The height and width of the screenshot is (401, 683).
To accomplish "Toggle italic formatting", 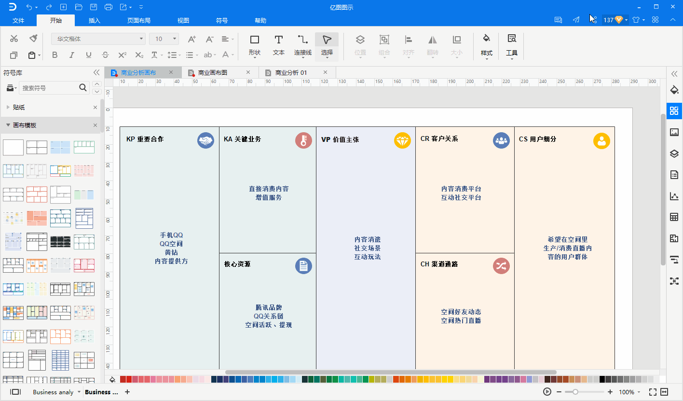I will click(x=71, y=55).
